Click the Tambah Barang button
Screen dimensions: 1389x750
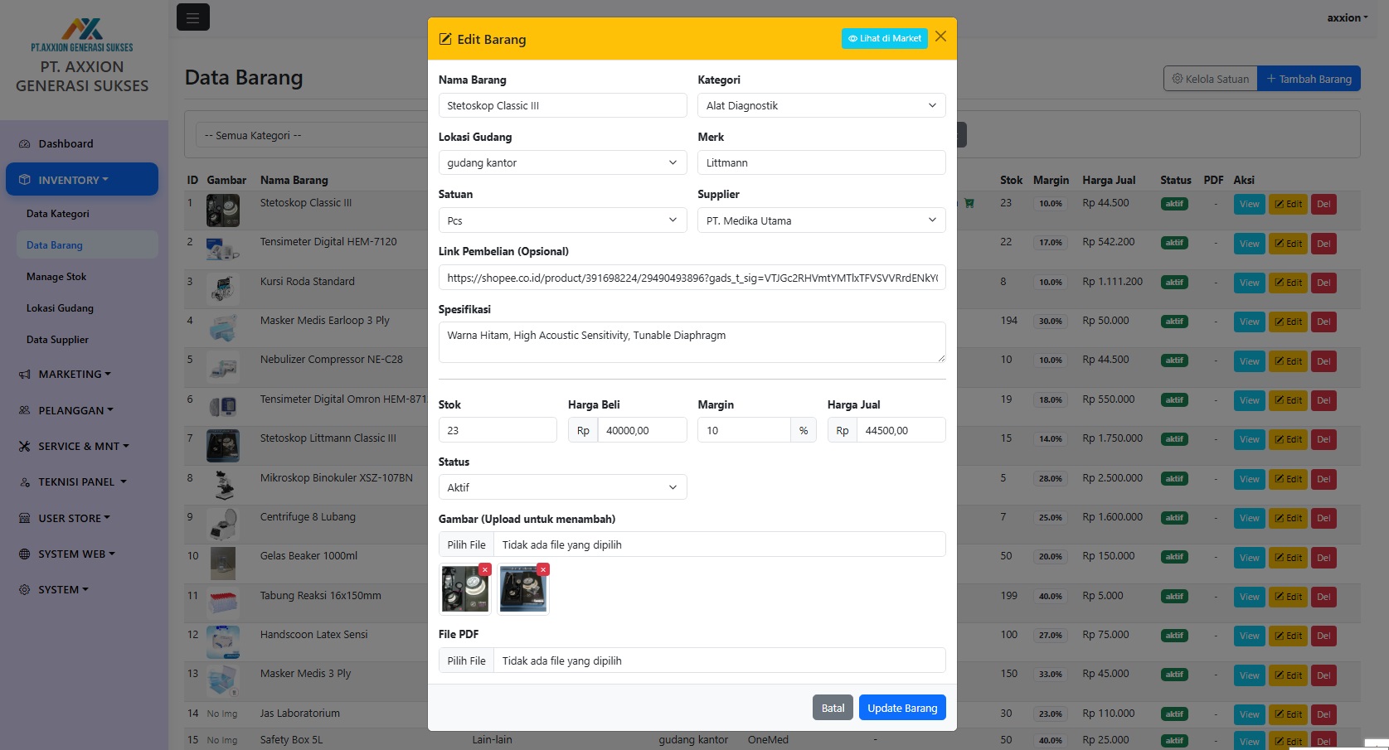(x=1309, y=79)
